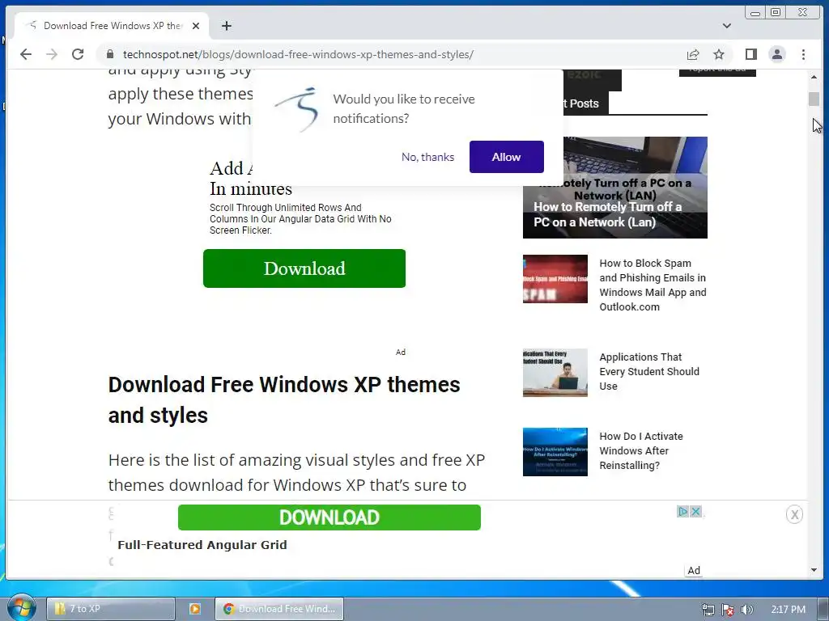Open How Do I Activate Windows link
829x621 pixels.
[641, 451]
